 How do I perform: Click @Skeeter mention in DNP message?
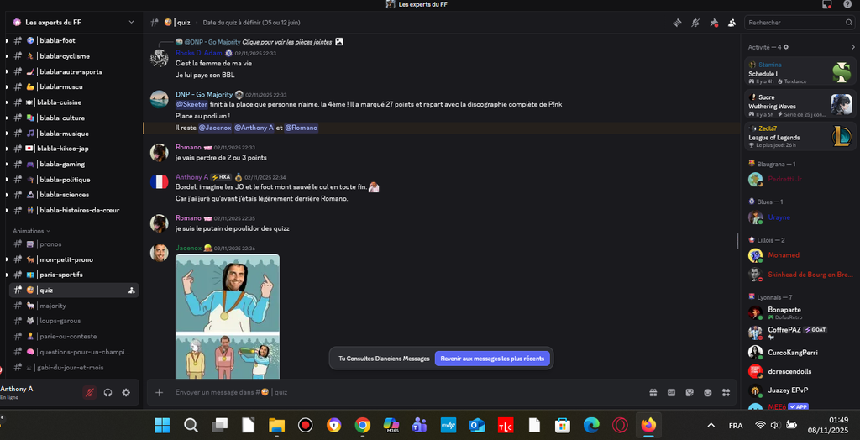tap(191, 104)
